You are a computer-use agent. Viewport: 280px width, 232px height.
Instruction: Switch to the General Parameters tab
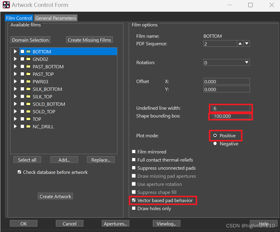click(56, 18)
